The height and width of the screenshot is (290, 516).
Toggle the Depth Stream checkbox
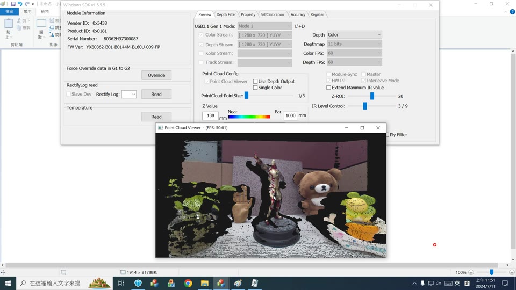tap(201, 45)
